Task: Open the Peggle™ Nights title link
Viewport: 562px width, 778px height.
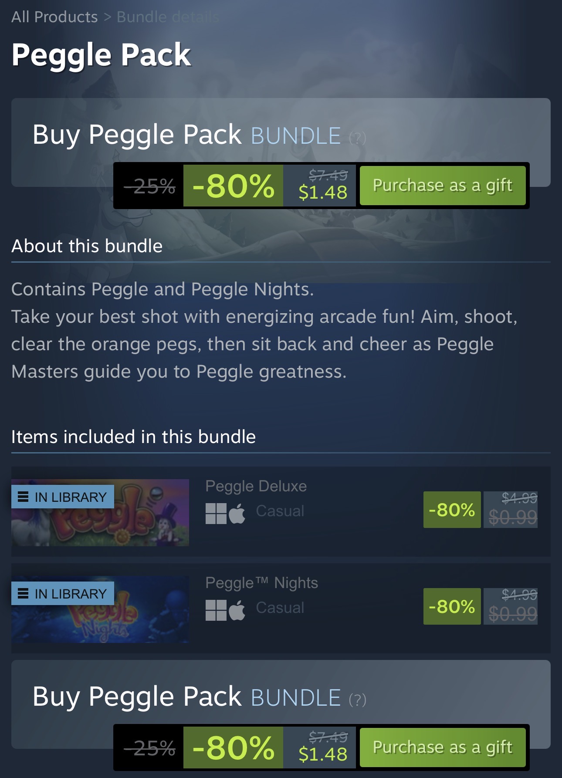Action: [262, 583]
